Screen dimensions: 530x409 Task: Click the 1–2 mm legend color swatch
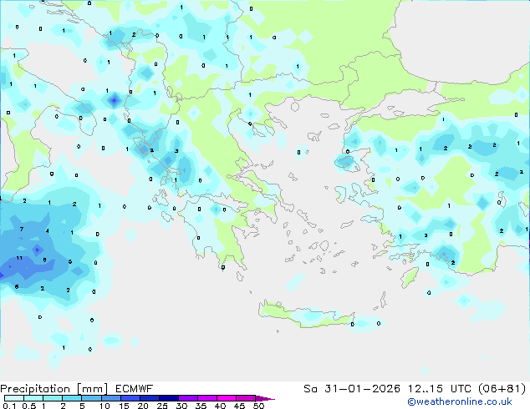(x=53, y=398)
